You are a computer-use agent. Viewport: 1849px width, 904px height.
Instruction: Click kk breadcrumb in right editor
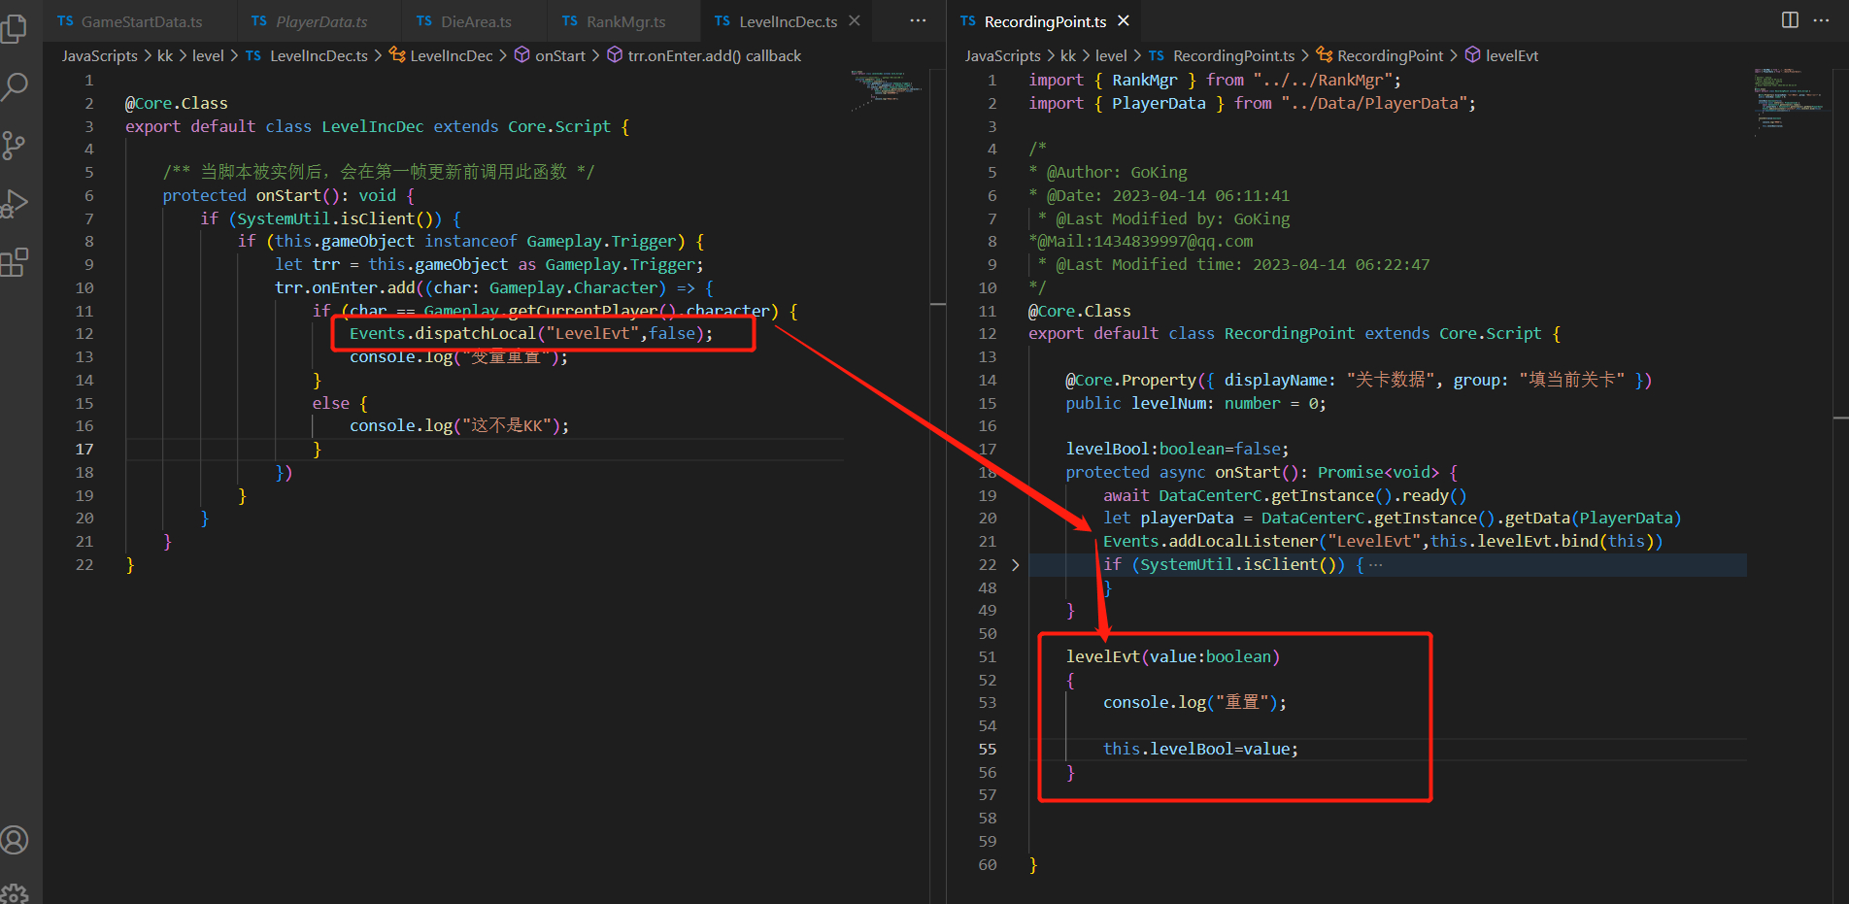(x=1068, y=56)
